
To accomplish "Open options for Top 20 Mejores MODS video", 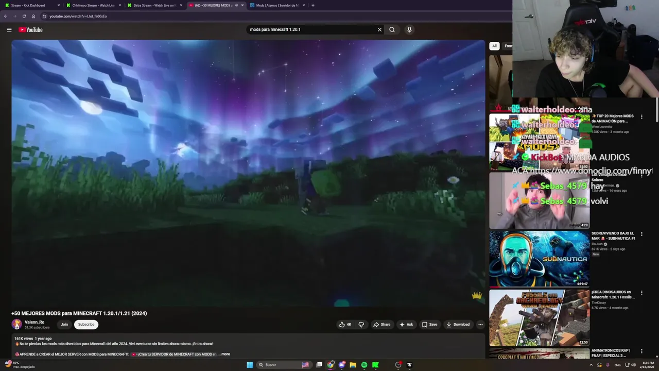I will [641, 117].
